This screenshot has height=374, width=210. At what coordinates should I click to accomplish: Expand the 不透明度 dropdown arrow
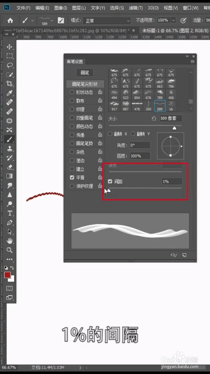pyautogui.click(x=174, y=20)
